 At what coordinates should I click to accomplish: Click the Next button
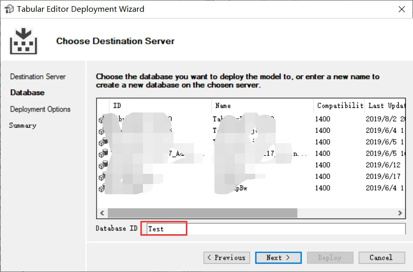pos(278,258)
